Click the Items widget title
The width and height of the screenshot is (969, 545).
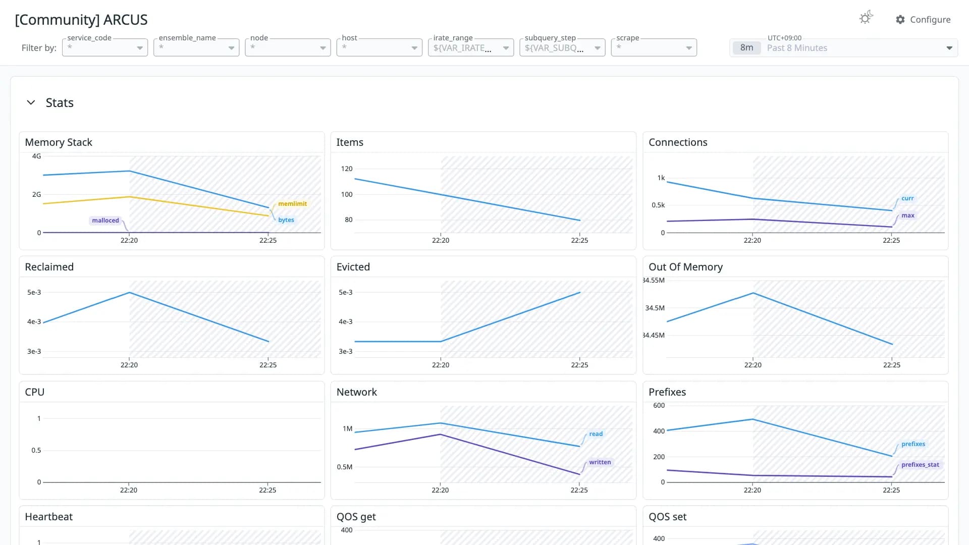(x=350, y=142)
